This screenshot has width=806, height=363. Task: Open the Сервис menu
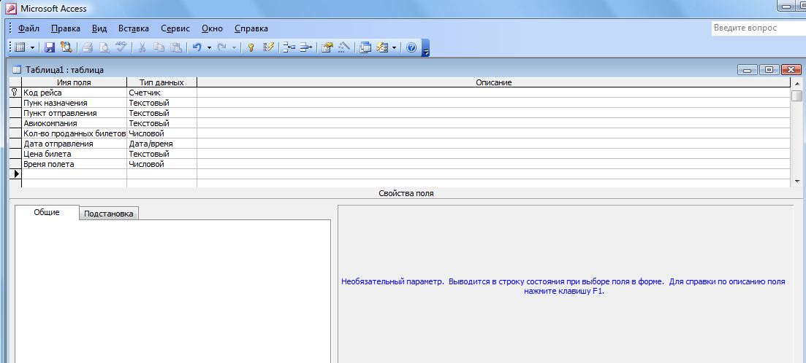(175, 28)
